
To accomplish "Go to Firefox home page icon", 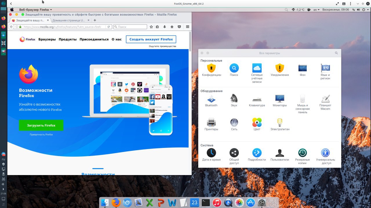I will click(172, 27).
